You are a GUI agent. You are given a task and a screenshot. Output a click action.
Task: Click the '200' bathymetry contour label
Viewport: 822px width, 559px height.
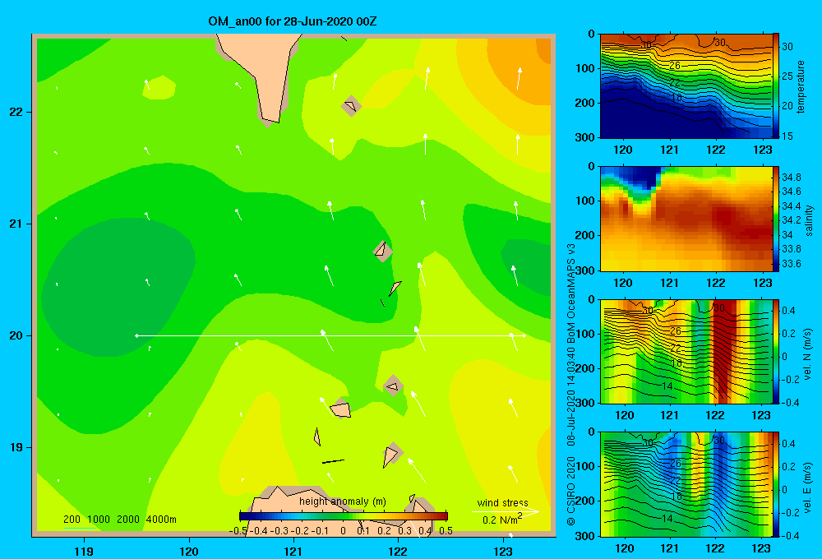tap(72, 520)
